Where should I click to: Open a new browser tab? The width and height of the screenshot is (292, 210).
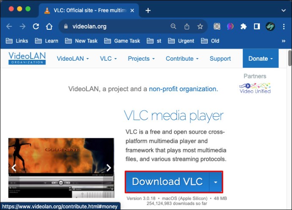148,10
